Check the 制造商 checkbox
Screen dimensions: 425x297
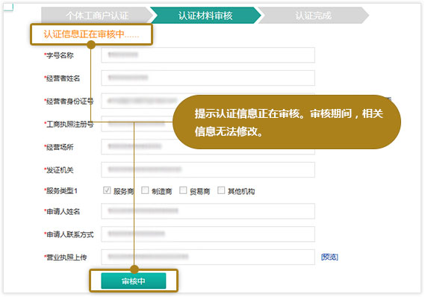click(145, 190)
